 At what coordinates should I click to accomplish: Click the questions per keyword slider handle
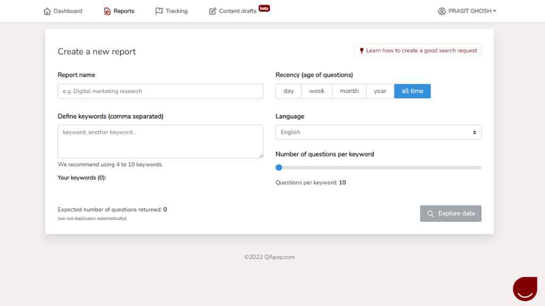point(279,167)
